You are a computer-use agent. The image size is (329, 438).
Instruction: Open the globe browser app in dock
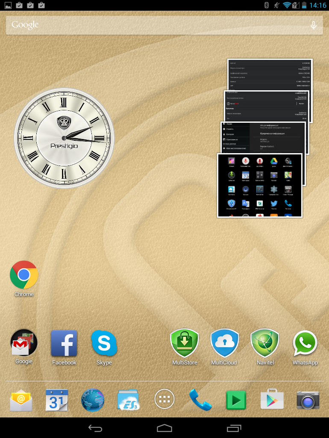pyautogui.click(x=93, y=400)
